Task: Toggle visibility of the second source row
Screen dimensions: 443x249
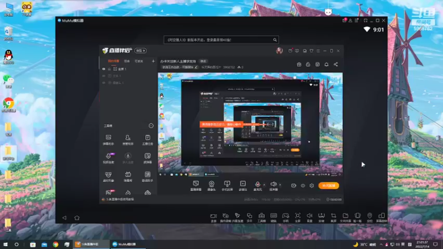Action: 104,76
